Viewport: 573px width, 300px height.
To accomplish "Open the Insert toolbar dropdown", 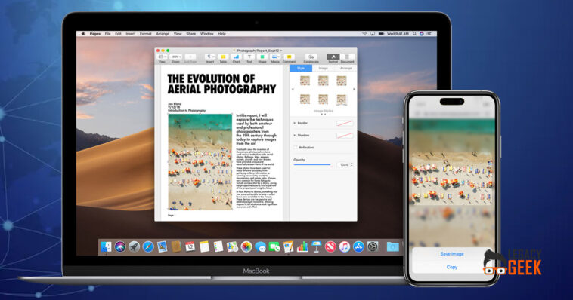I will (x=209, y=57).
